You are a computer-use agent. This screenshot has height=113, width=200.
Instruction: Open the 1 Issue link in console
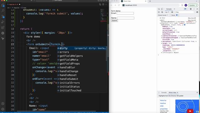click(x=175, y=15)
